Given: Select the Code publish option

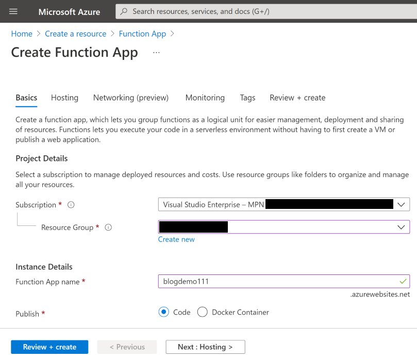Looking at the screenshot, I should tap(163, 312).
